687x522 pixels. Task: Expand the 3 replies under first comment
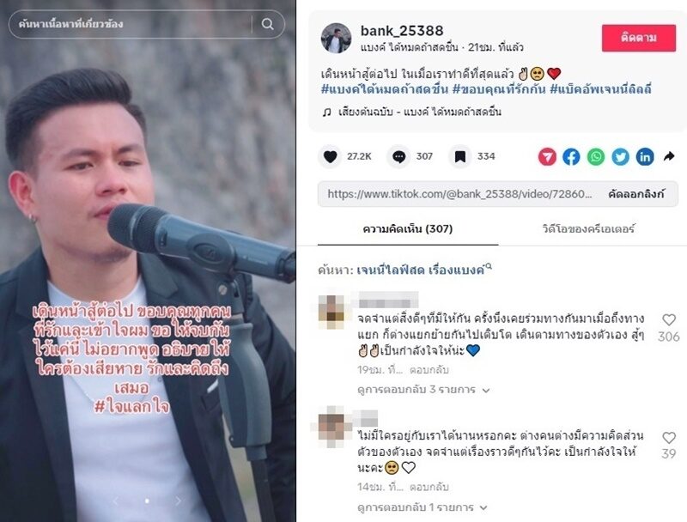pyautogui.click(x=423, y=389)
